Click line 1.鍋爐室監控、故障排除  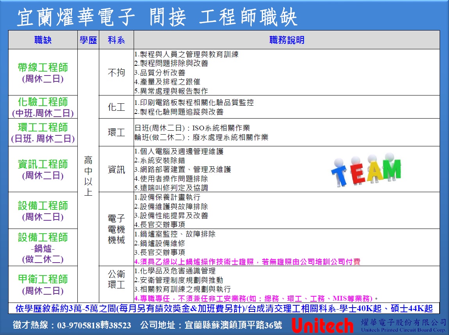pos(175,234)
